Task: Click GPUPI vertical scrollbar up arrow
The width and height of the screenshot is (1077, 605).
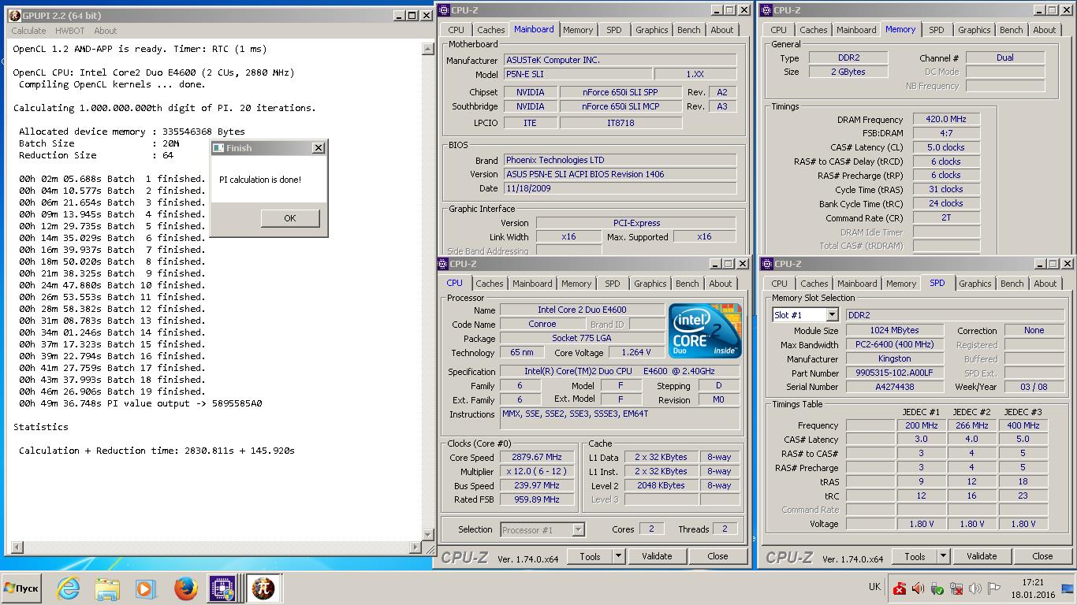Action: coord(428,49)
